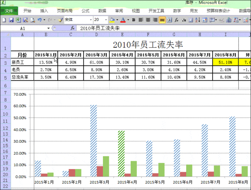Click the 2015年7月 chart axis label
Image resolution: width=251 pixels, height=190 pixels.
point(210,182)
